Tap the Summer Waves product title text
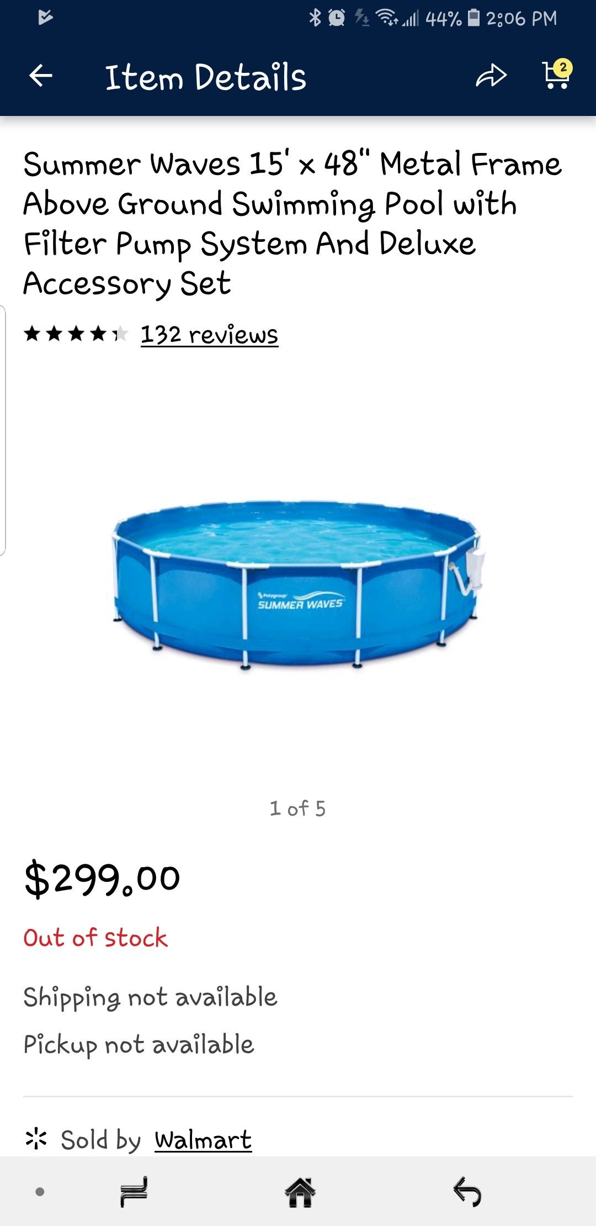This screenshot has height=1226, width=596. (292, 224)
